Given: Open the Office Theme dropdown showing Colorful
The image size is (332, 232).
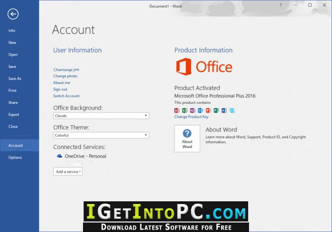Looking at the screenshot, I should click(101, 135).
